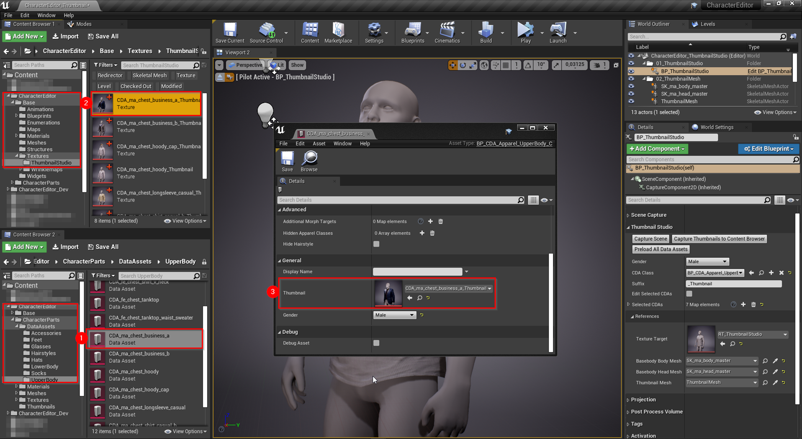Enable Edit Selected CDAs checkbox

click(x=689, y=294)
